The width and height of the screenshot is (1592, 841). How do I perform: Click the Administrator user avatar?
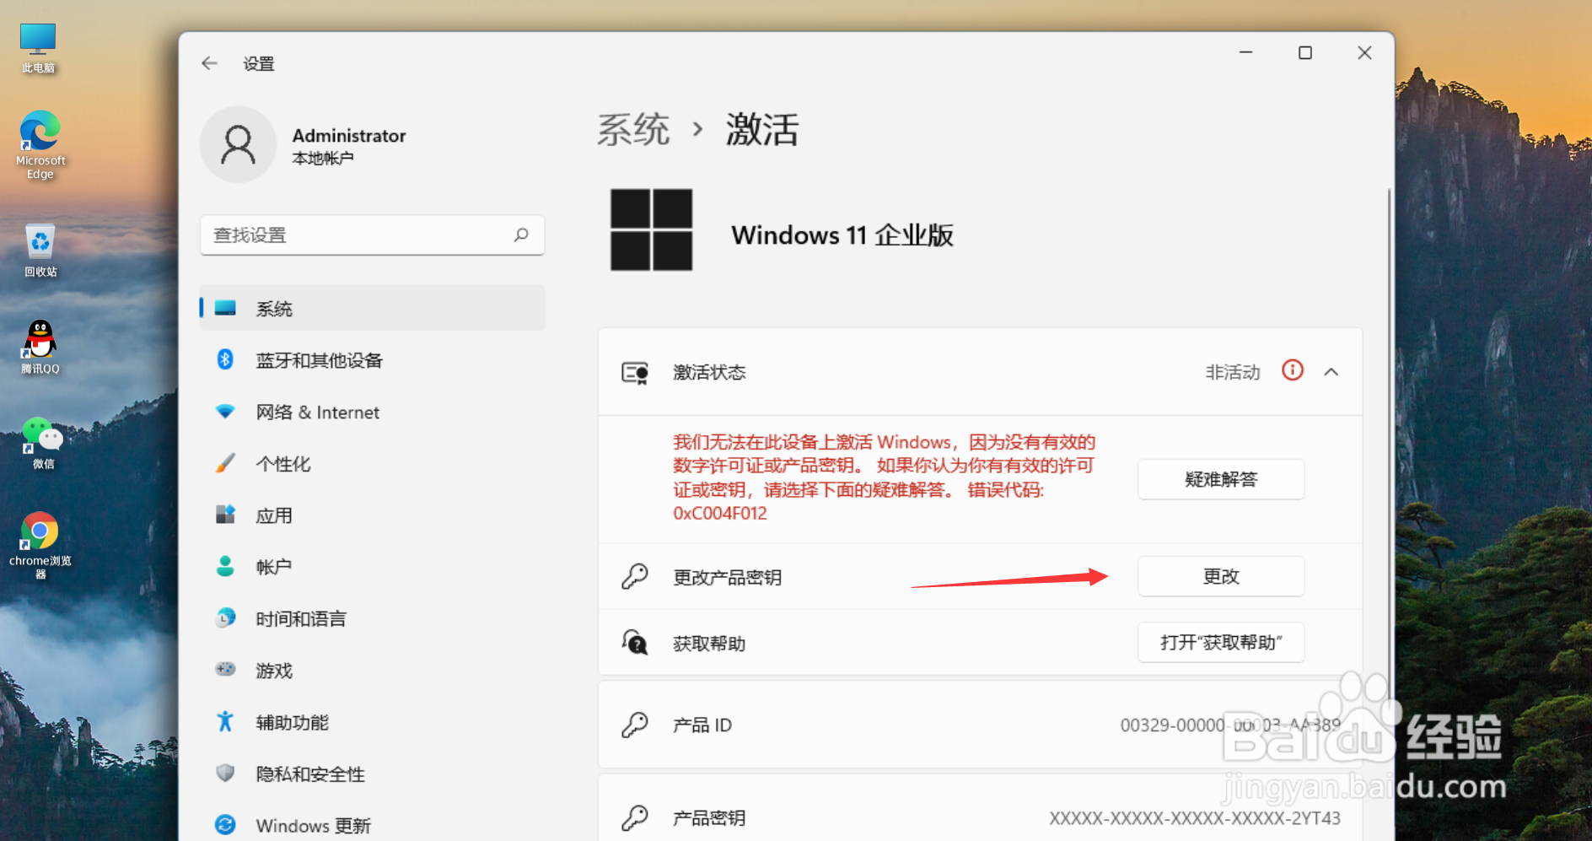tap(238, 144)
